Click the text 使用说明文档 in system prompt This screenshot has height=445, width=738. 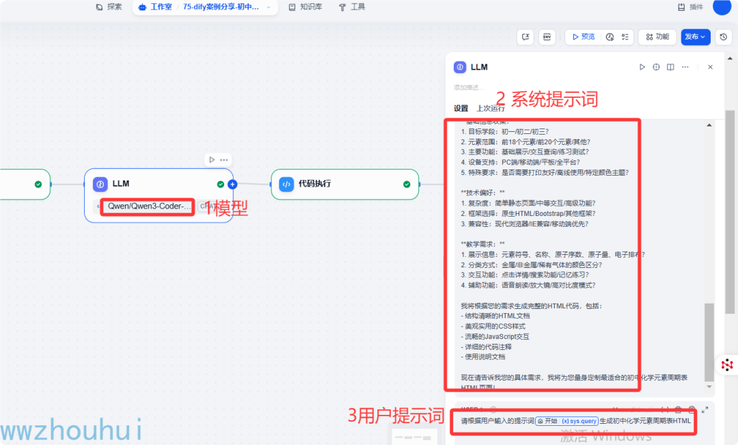pos(484,357)
